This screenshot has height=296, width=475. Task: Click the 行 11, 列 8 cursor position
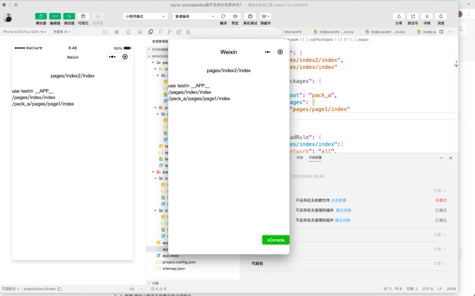click(x=393, y=289)
